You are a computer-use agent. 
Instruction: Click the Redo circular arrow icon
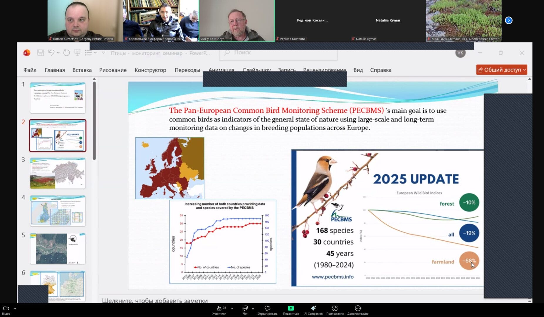[67, 53]
